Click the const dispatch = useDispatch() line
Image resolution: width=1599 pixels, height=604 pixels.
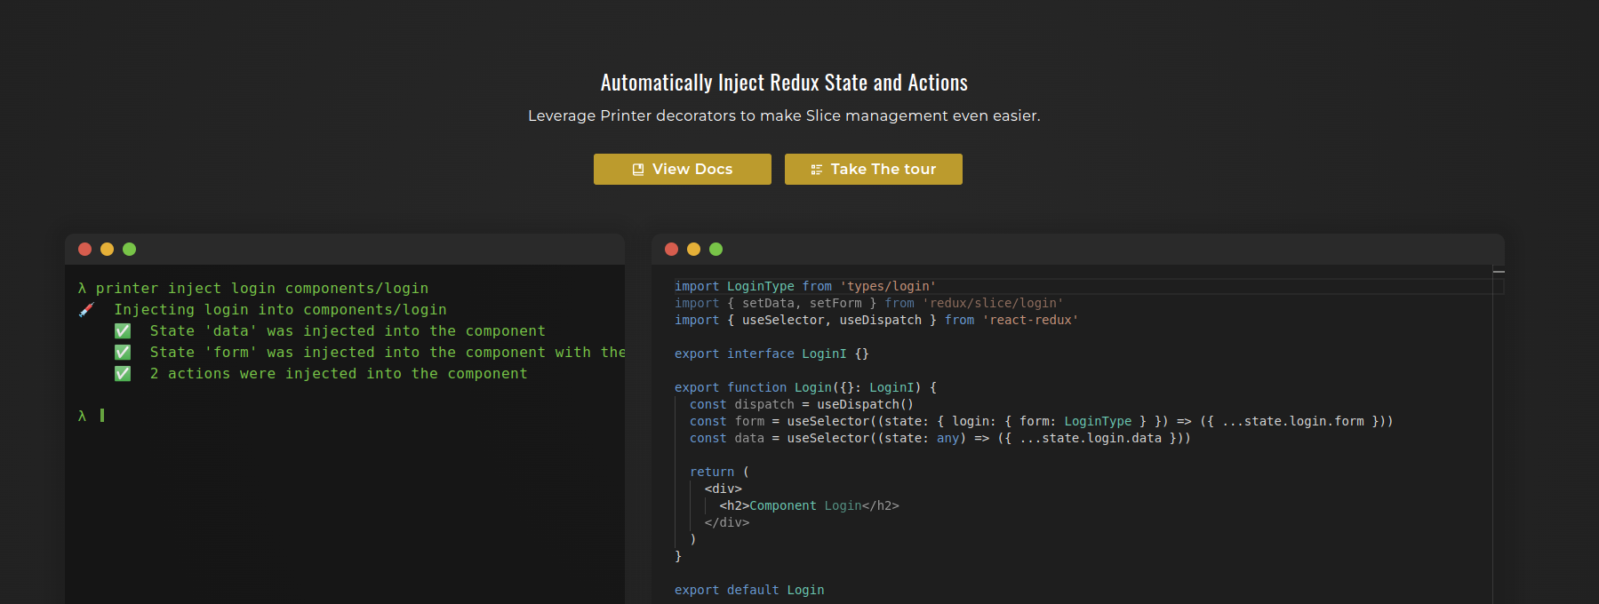(801, 404)
